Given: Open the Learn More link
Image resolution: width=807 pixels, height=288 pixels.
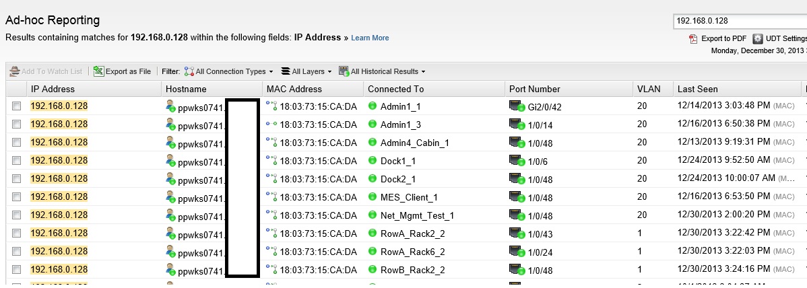Looking at the screenshot, I should pos(370,38).
